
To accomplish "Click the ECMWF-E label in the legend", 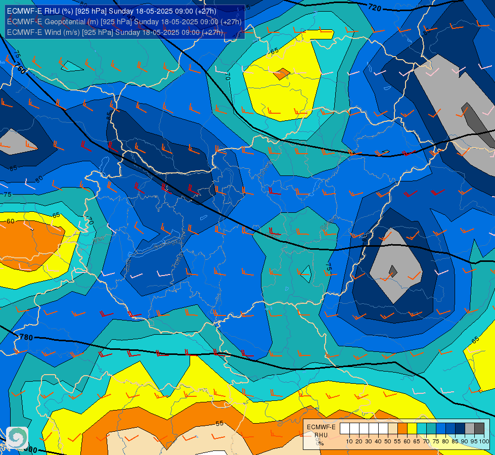I will 321,427.
